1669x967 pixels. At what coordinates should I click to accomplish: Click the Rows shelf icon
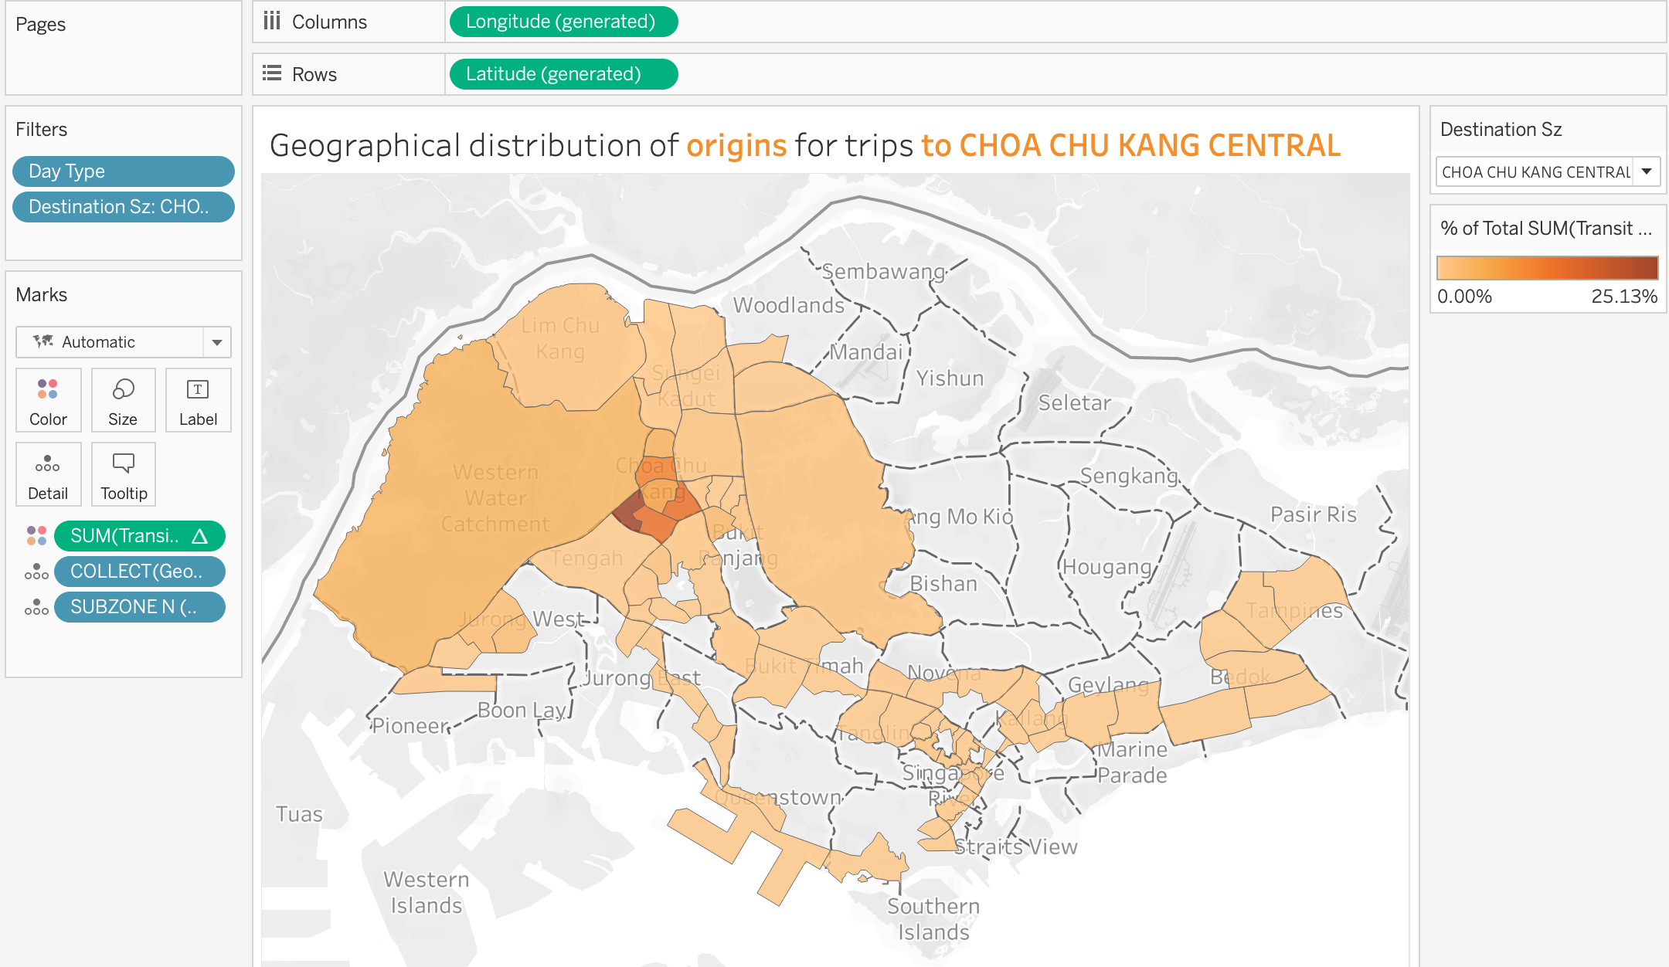(272, 74)
